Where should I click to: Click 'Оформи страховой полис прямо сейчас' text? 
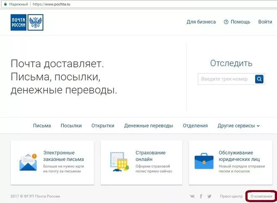pyautogui.click(x=154, y=168)
